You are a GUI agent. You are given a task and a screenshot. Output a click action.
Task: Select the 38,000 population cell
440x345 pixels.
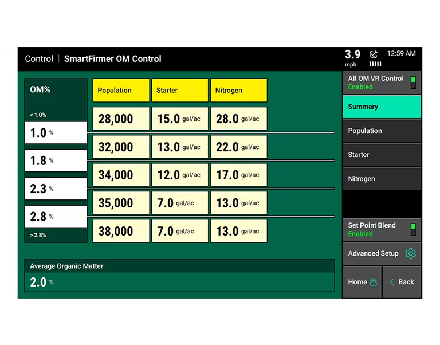coord(121,231)
